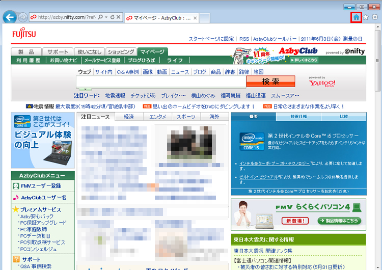Select 画像 search category
Image resolution: width=382 pixels, height=270 pixels.
point(148,72)
